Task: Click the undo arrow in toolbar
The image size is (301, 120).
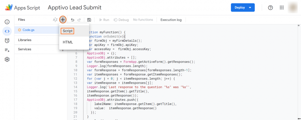Action: pyautogui.click(x=72, y=20)
